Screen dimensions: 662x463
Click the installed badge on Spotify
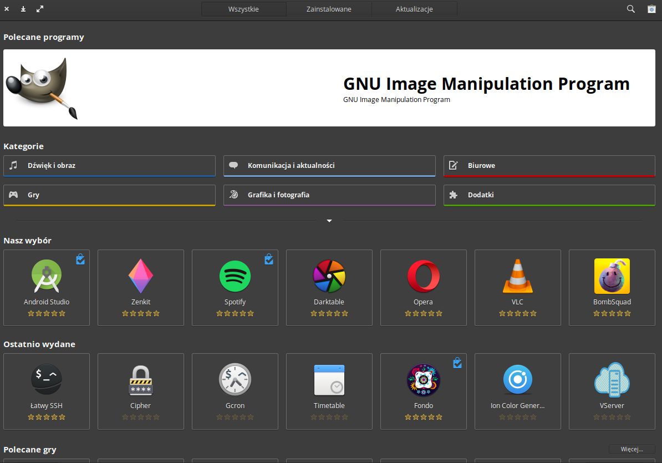click(268, 259)
